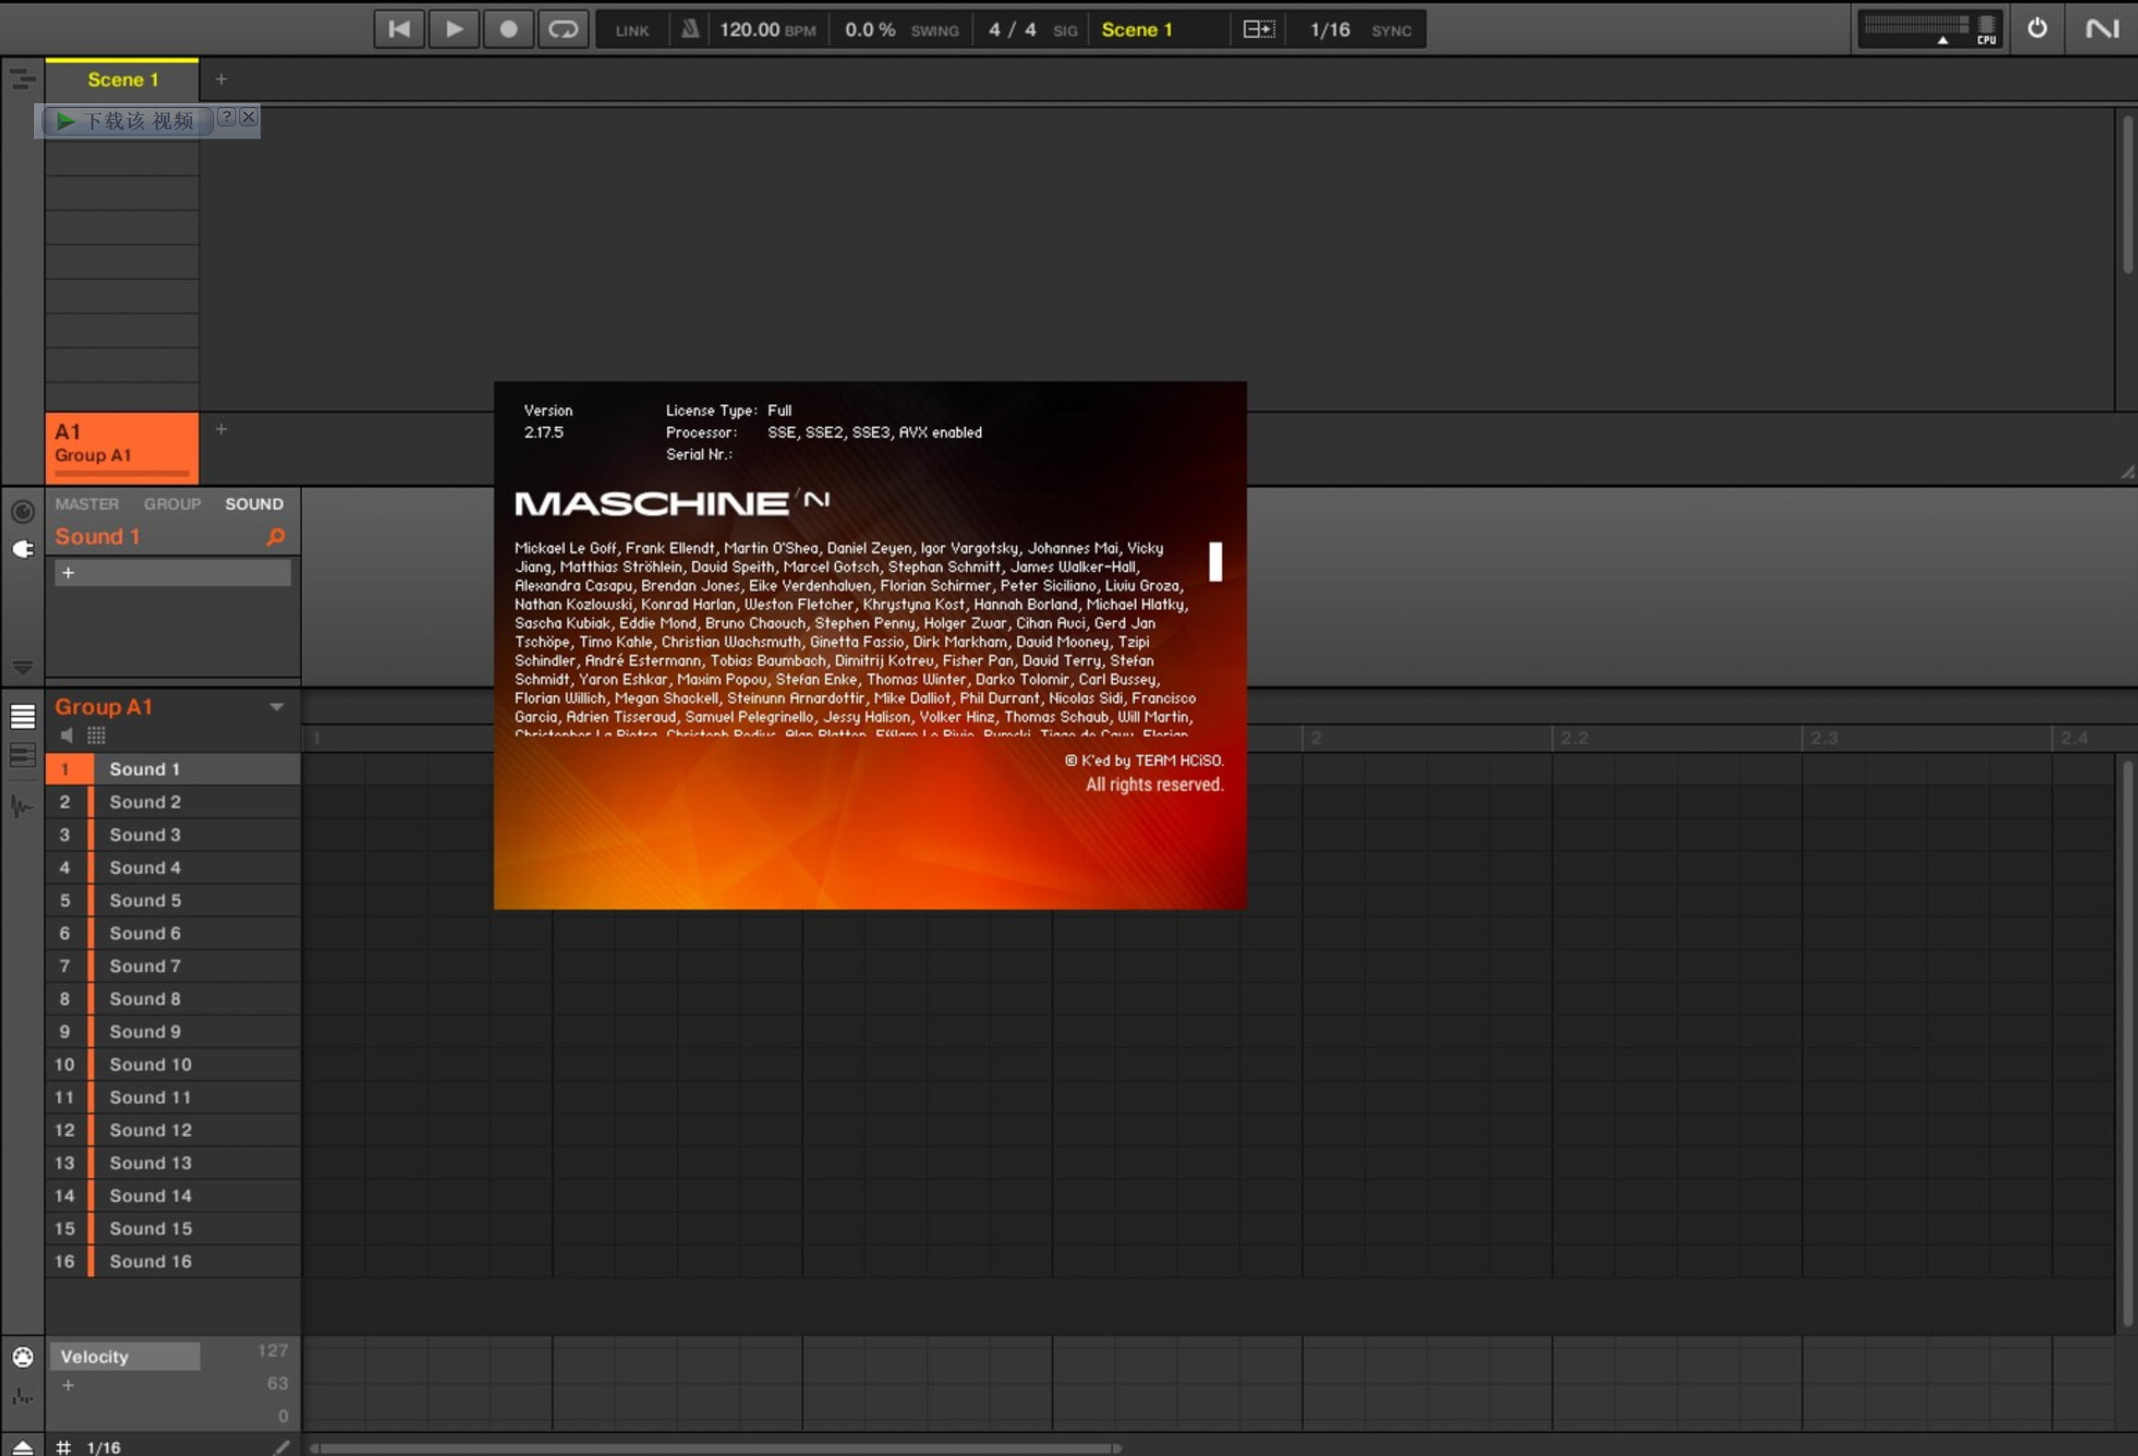Open the sample editor waveform icon
Screen dimensions: 2138x1456
[22, 806]
